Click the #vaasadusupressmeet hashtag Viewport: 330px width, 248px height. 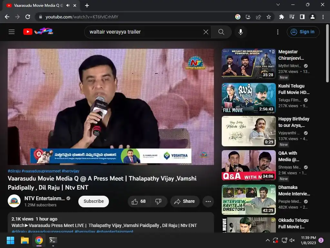41,171
